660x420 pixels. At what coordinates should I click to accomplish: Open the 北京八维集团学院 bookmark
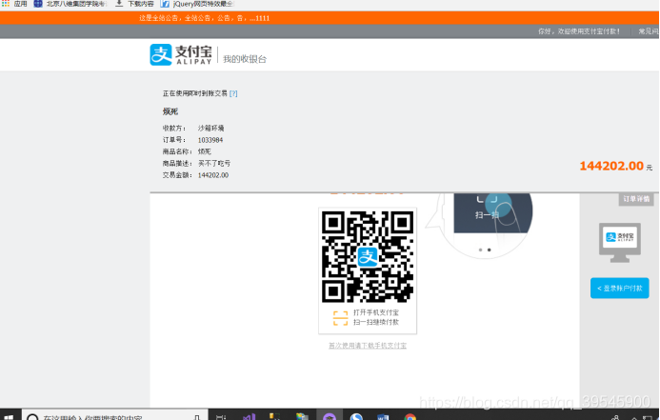click(70, 4)
